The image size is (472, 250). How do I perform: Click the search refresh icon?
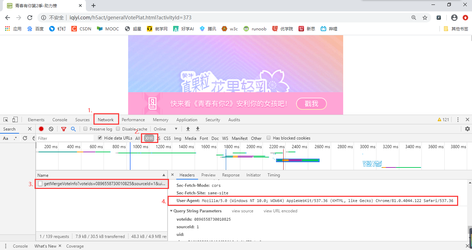[x=25, y=138]
